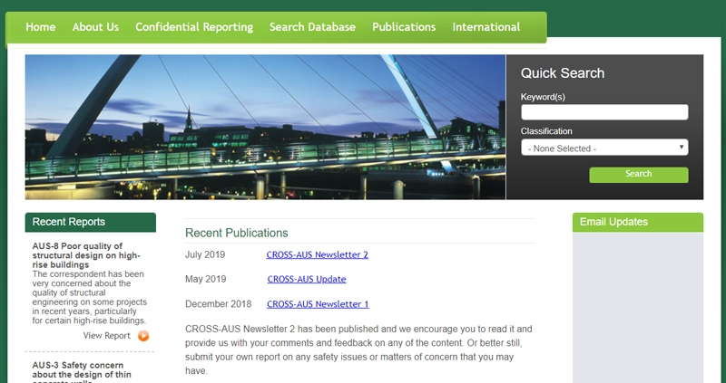The width and height of the screenshot is (726, 383).
Task: Open the Home menu item
Action: (41, 27)
